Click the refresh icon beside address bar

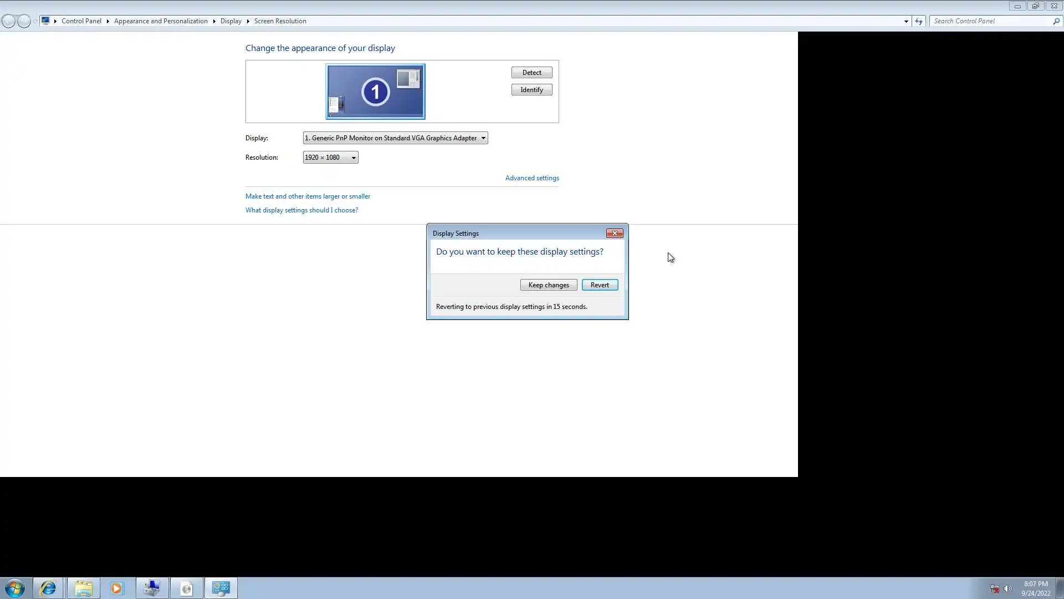(x=919, y=21)
